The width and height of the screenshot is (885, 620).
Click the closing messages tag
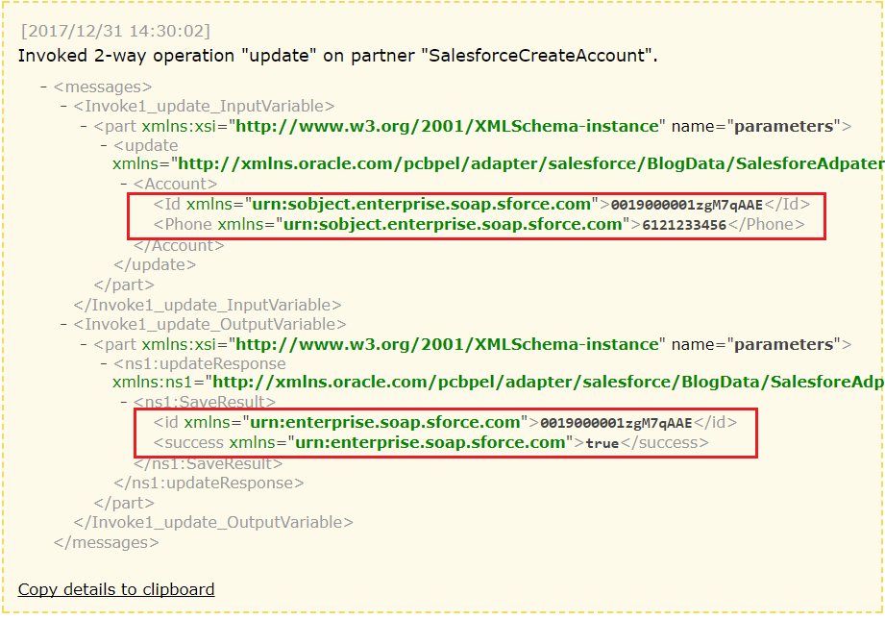click(x=107, y=541)
